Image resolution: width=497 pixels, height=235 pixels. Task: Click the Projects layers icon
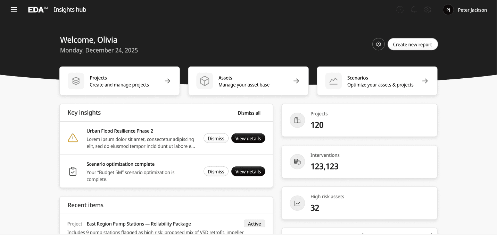tap(76, 81)
